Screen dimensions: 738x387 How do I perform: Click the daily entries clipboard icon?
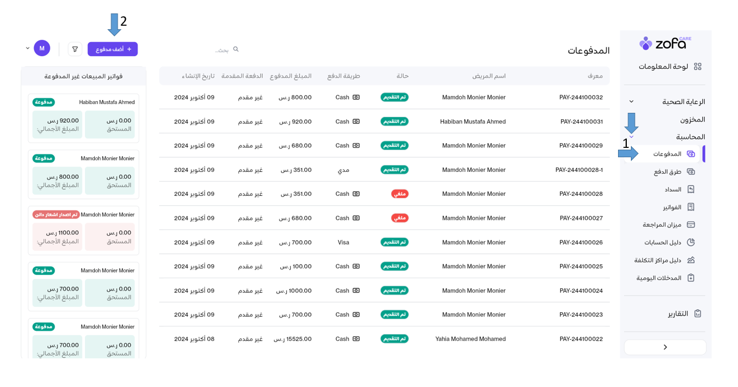coord(691,278)
